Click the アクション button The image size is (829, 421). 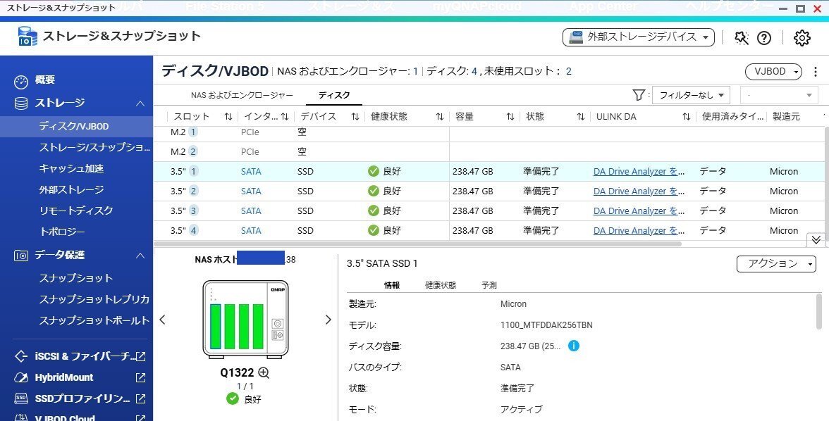pyautogui.click(x=775, y=264)
